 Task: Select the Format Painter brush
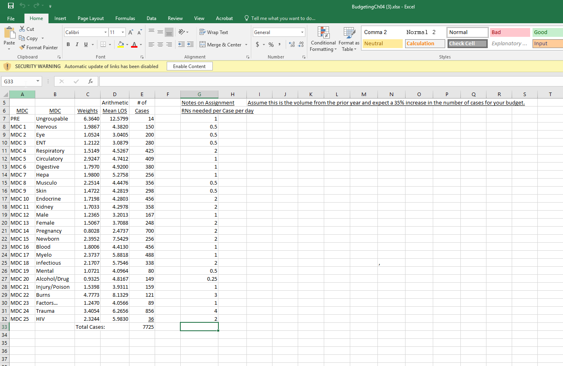tap(38, 48)
